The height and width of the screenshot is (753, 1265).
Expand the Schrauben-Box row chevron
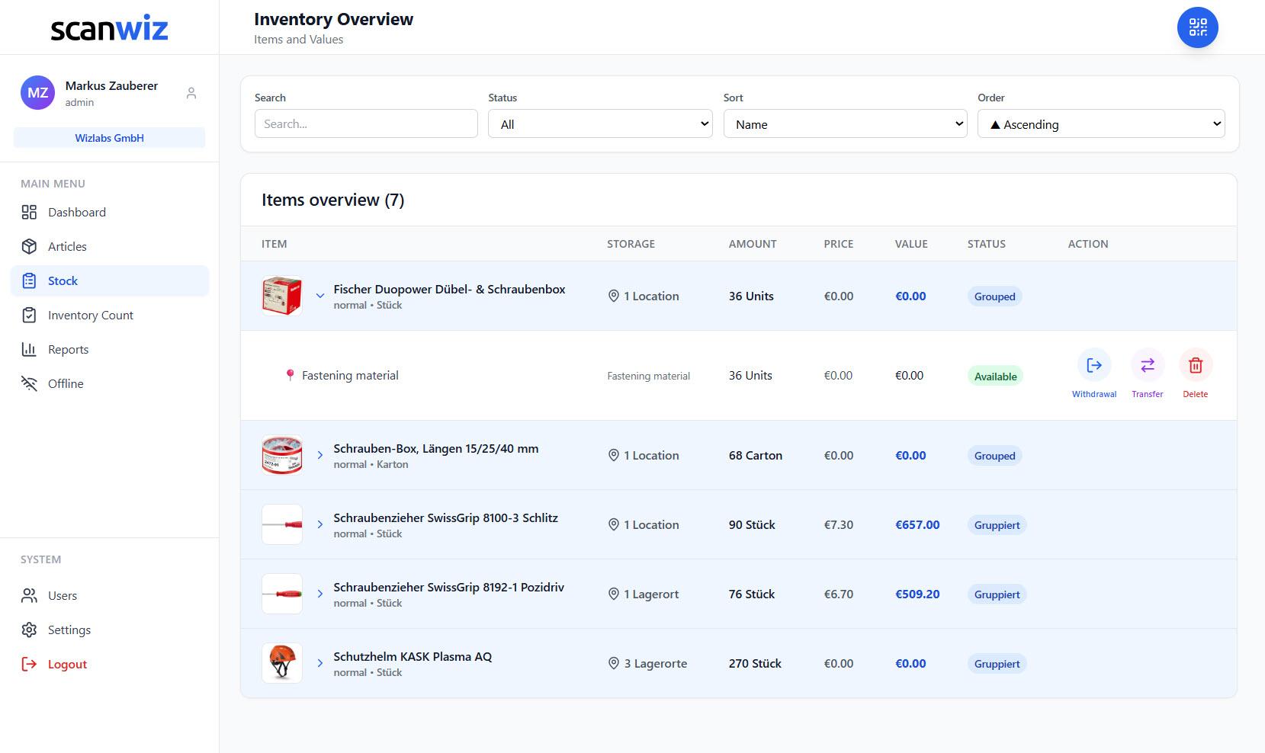click(320, 456)
